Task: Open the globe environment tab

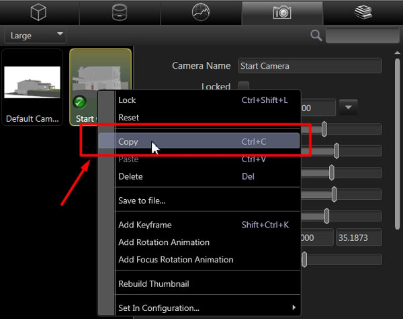Action: click(201, 12)
